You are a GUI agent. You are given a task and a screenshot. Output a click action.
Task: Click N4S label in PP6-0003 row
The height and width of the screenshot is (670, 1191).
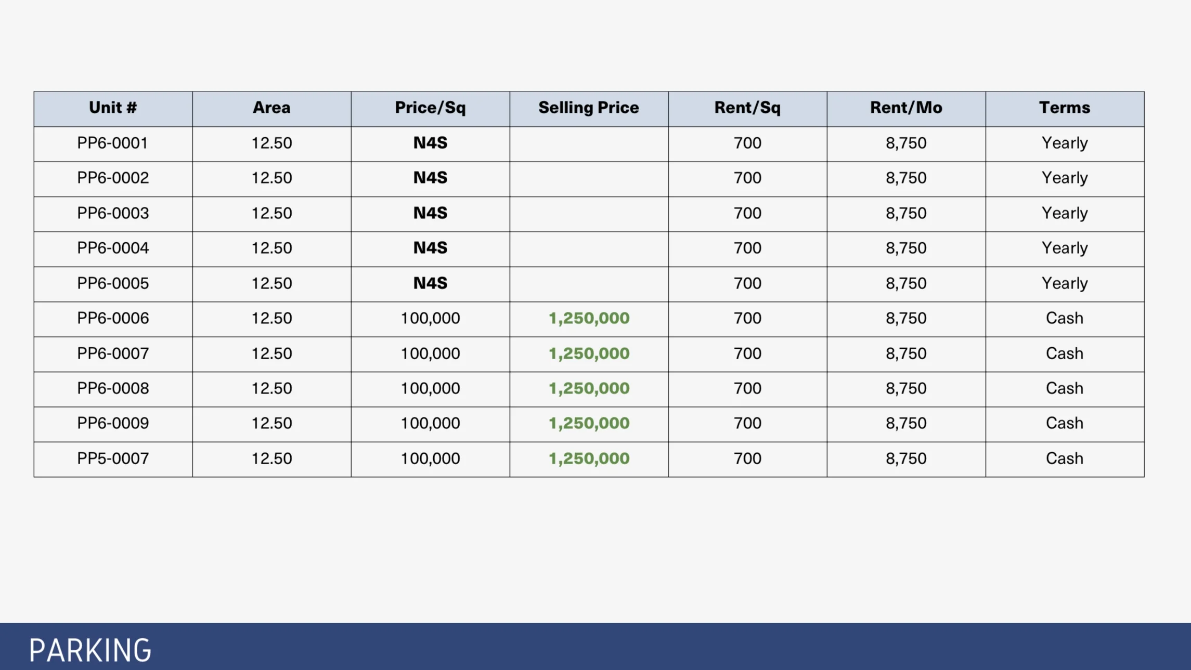click(x=430, y=213)
